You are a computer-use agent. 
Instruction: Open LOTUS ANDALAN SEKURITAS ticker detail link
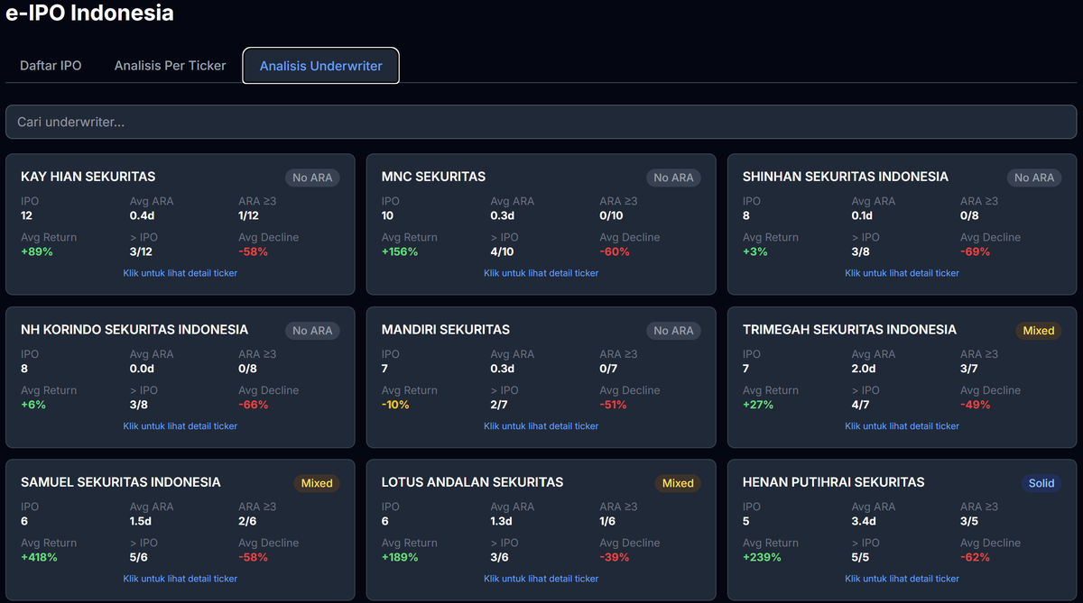[x=541, y=579]
